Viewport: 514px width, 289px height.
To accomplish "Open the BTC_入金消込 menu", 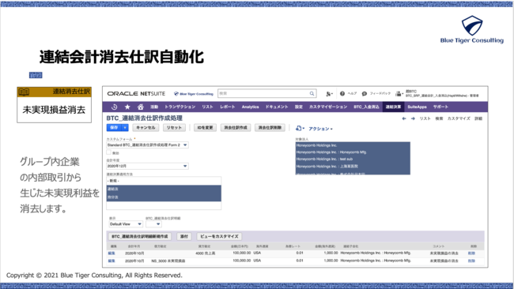I will tap(366, 107).
